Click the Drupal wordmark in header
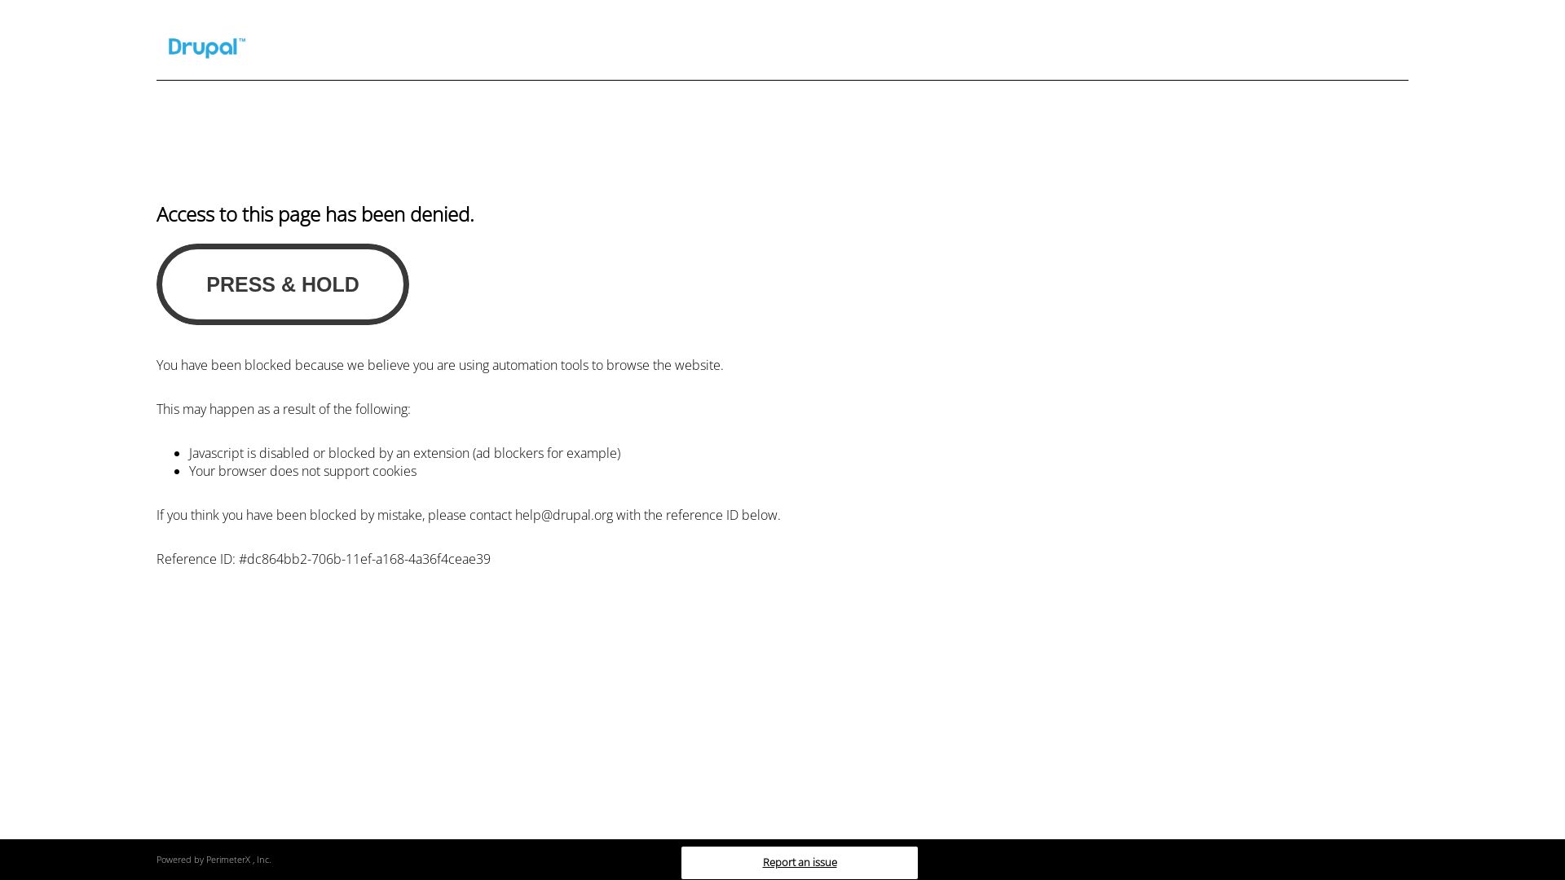Image resolution: width=1565 pixels, height=880 pixels. pos(205,47)
